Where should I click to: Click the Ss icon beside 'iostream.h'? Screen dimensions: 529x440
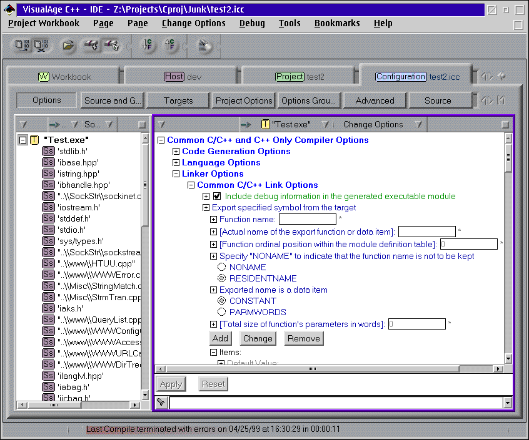[48, 207]
